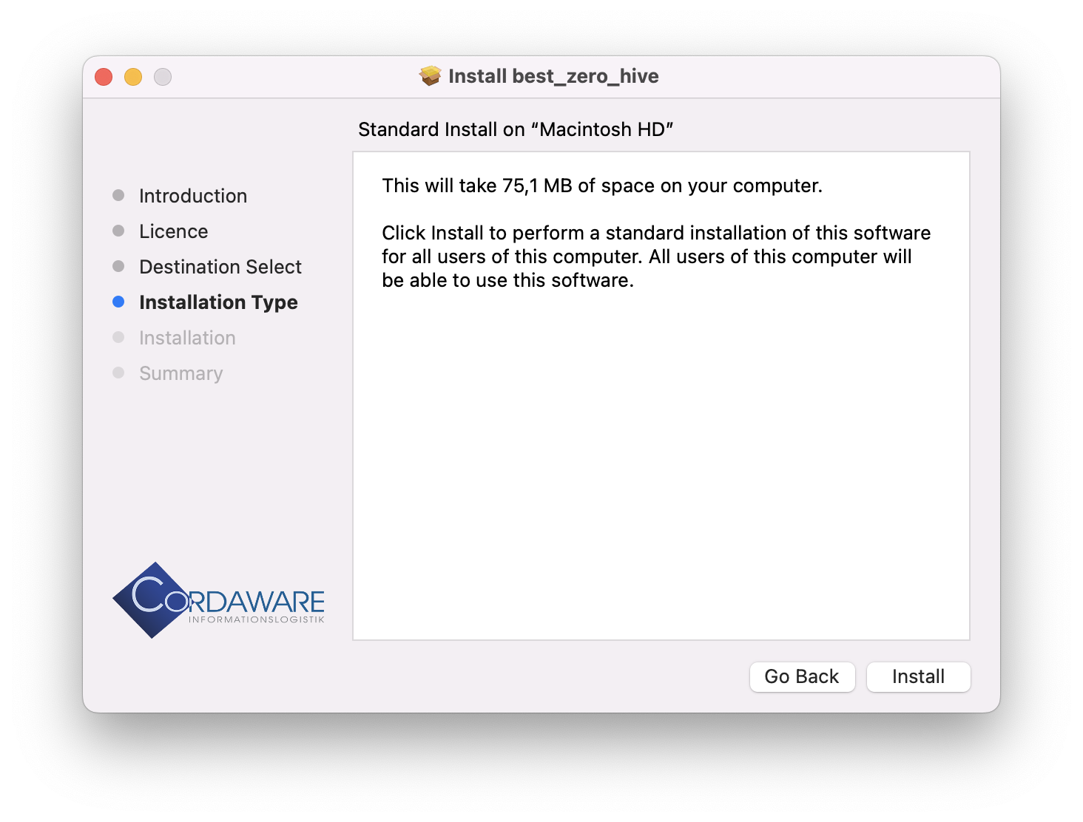Image resolution: width=1083 pixels, height=822 pixels.
Task: Click the faded bullet beside Summary
Action: (x=118, y=373)
